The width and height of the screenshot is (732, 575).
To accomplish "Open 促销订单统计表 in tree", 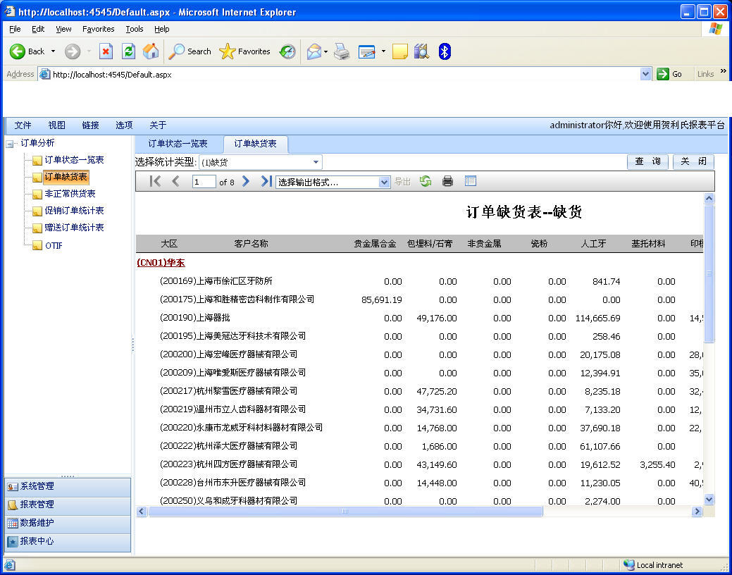I will click(74, 211).
